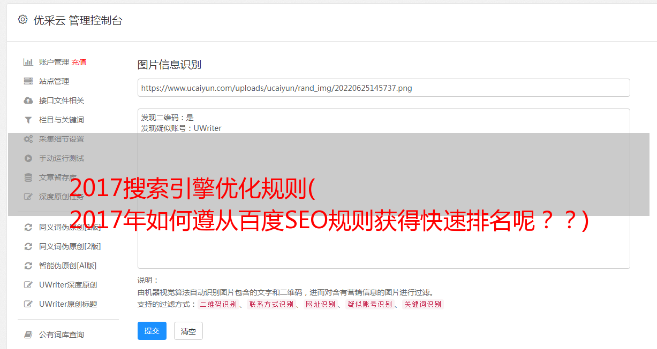The height and width of the screenshot is (349, 657).
Task: Click the edit icon for UWriter深度原创
Action: point(28,285)
